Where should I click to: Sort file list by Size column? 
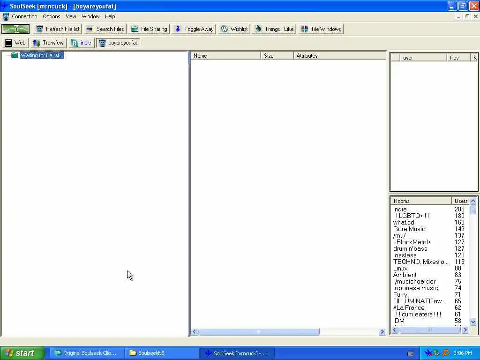click(277, 56)
